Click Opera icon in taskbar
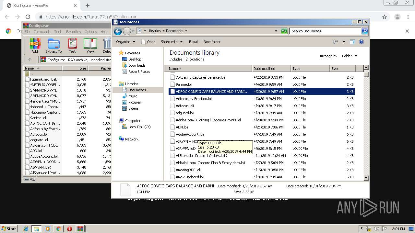Image resolution: width=415 pixels, height=233 pixels. click(x=69, y=229)
